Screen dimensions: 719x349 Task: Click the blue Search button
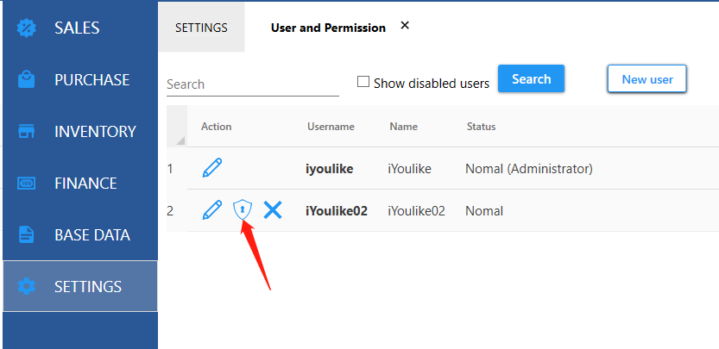point(531,78)
